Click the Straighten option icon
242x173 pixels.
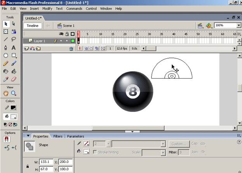coord(14,148)
